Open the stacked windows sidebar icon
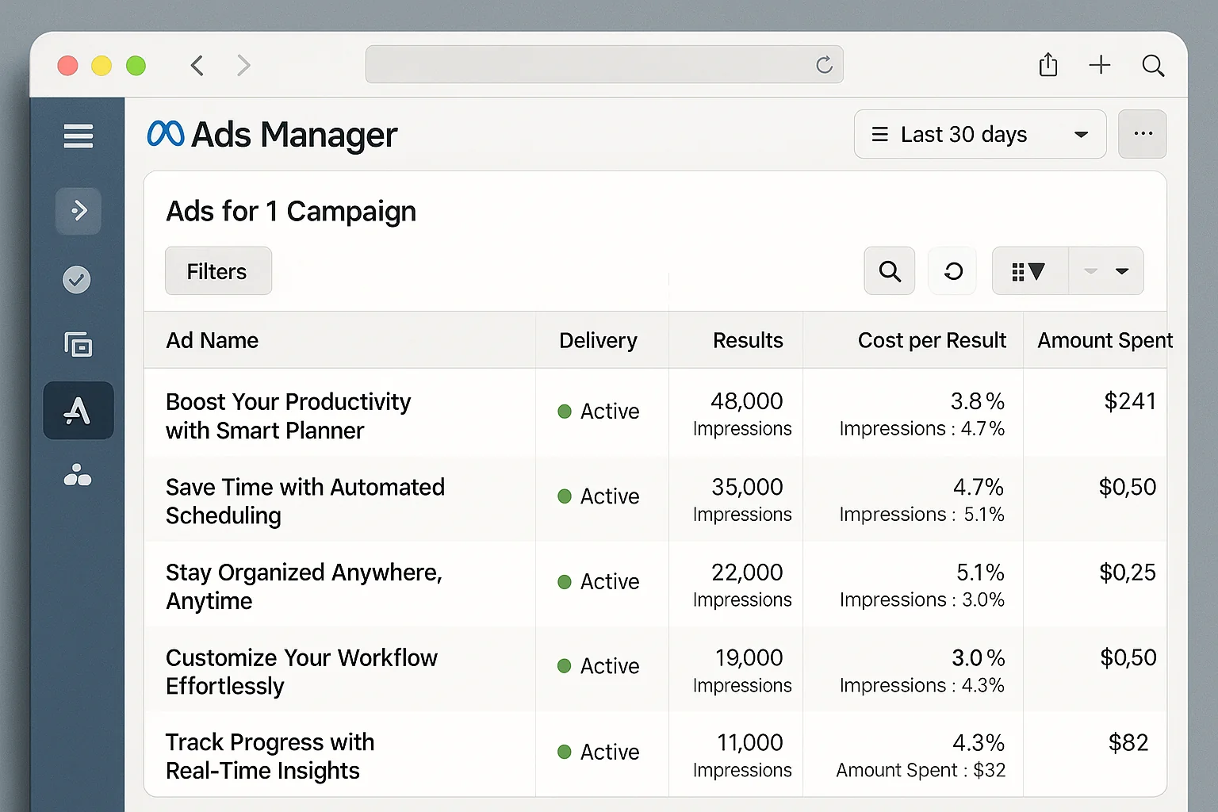 (78, 345)
